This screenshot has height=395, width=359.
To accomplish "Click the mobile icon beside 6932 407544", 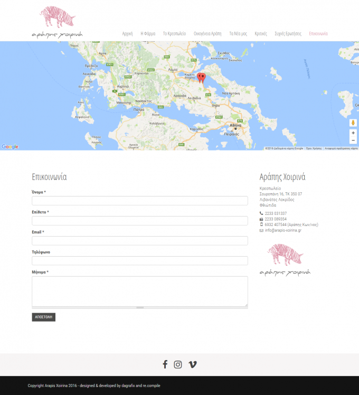I will click(261, 224).
